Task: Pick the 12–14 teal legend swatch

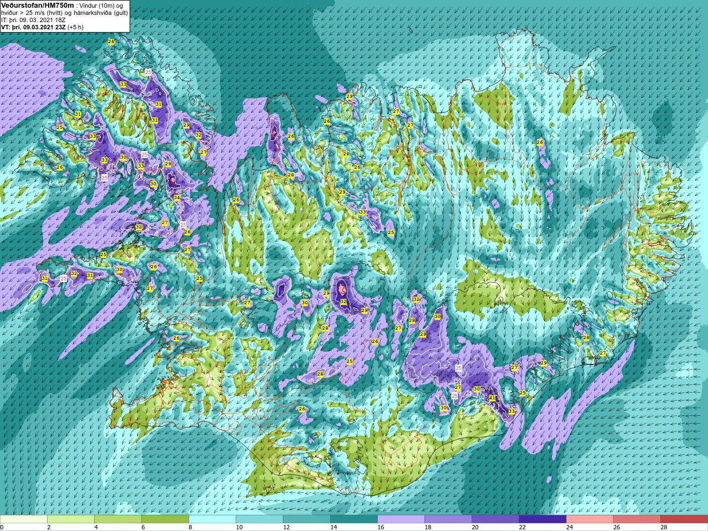Action: [306, 519]
